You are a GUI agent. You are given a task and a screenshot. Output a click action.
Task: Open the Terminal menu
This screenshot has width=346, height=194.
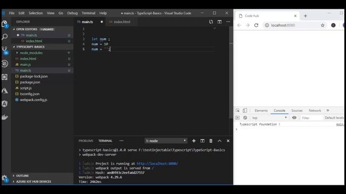[x=89, y=13]
